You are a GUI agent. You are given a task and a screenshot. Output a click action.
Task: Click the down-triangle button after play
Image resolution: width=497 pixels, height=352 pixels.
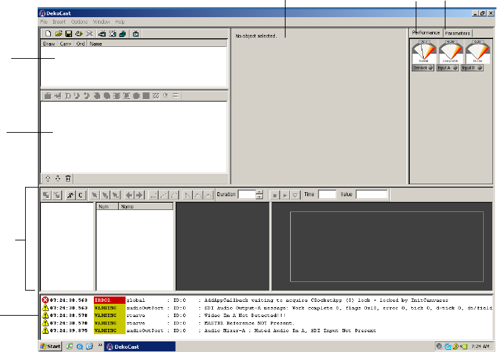pyautogui.click(x=295, y=195)
